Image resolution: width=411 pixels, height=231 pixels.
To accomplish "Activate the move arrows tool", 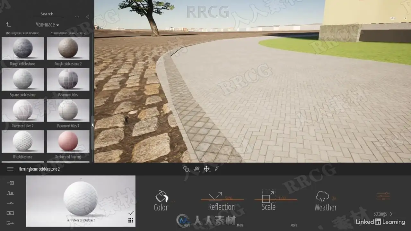I will click(206, 169).
